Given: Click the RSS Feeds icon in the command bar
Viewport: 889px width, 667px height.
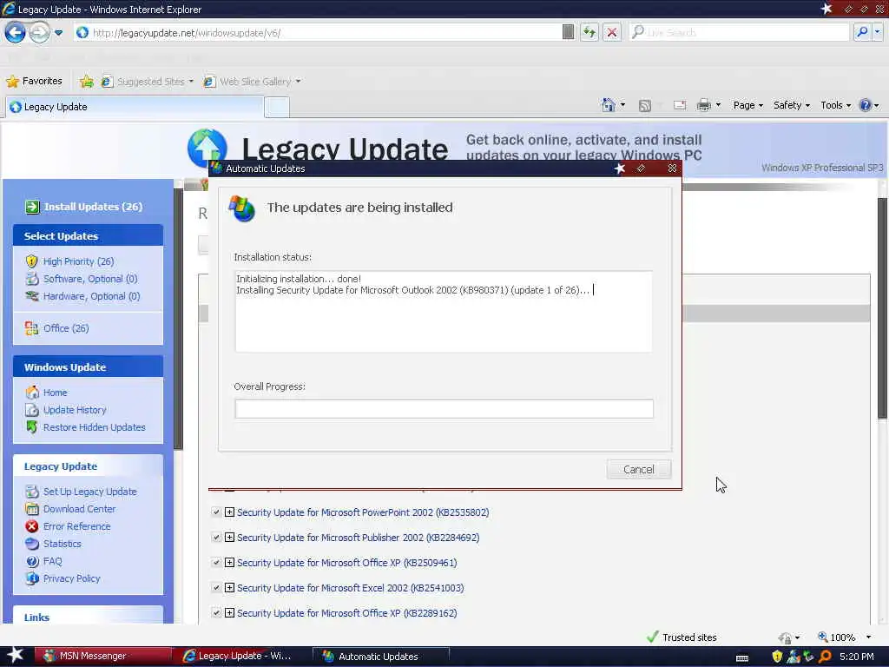Looking at the screenshot, I should 645,105.
